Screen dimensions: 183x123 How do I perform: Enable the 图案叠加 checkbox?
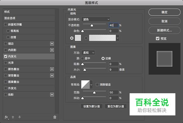point(5,82)
